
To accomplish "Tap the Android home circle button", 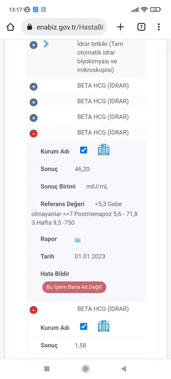I will click(x=85, y=369).
